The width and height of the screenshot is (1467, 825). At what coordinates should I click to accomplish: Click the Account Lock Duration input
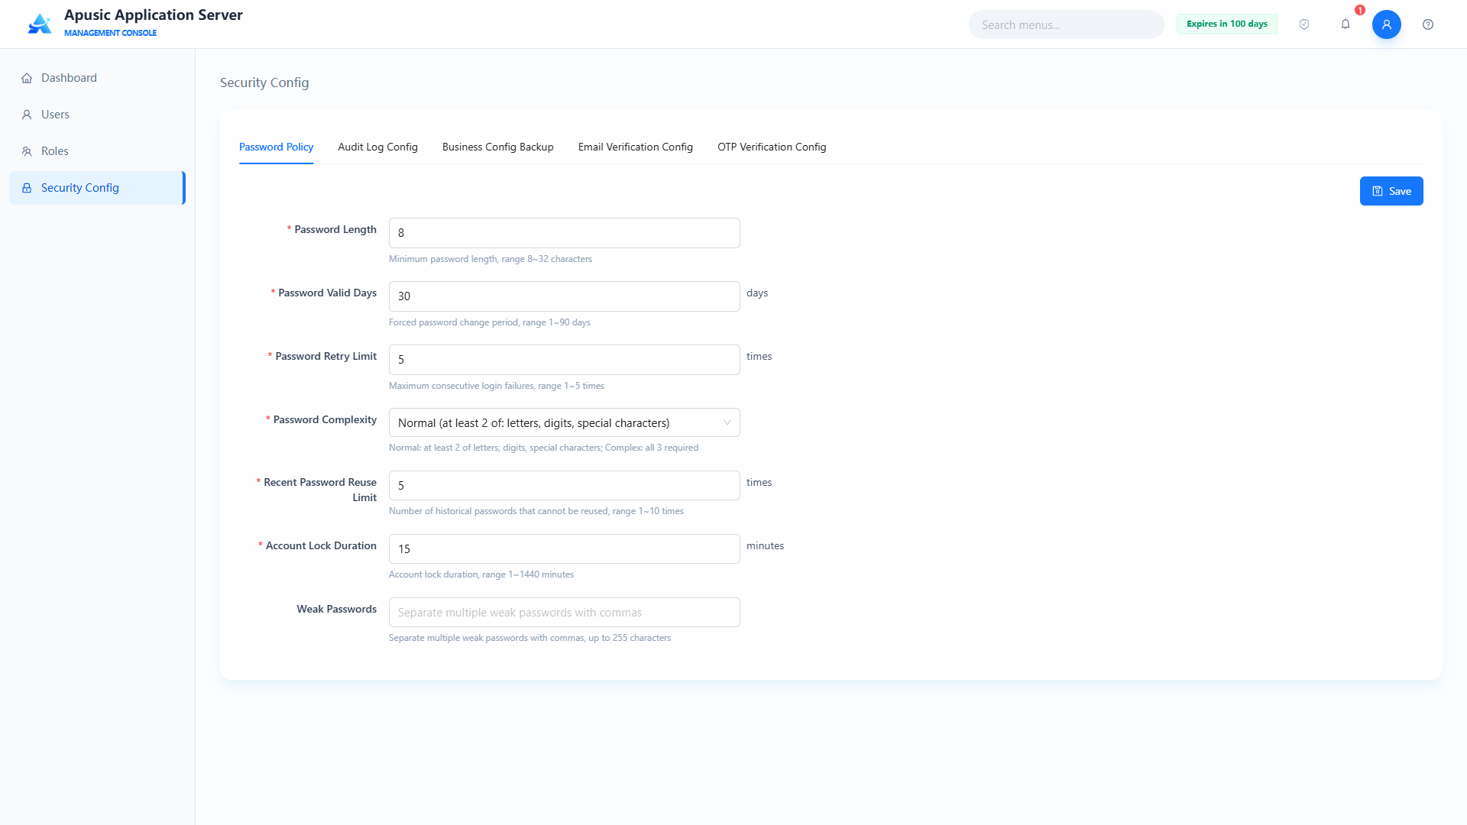point(565,549)
